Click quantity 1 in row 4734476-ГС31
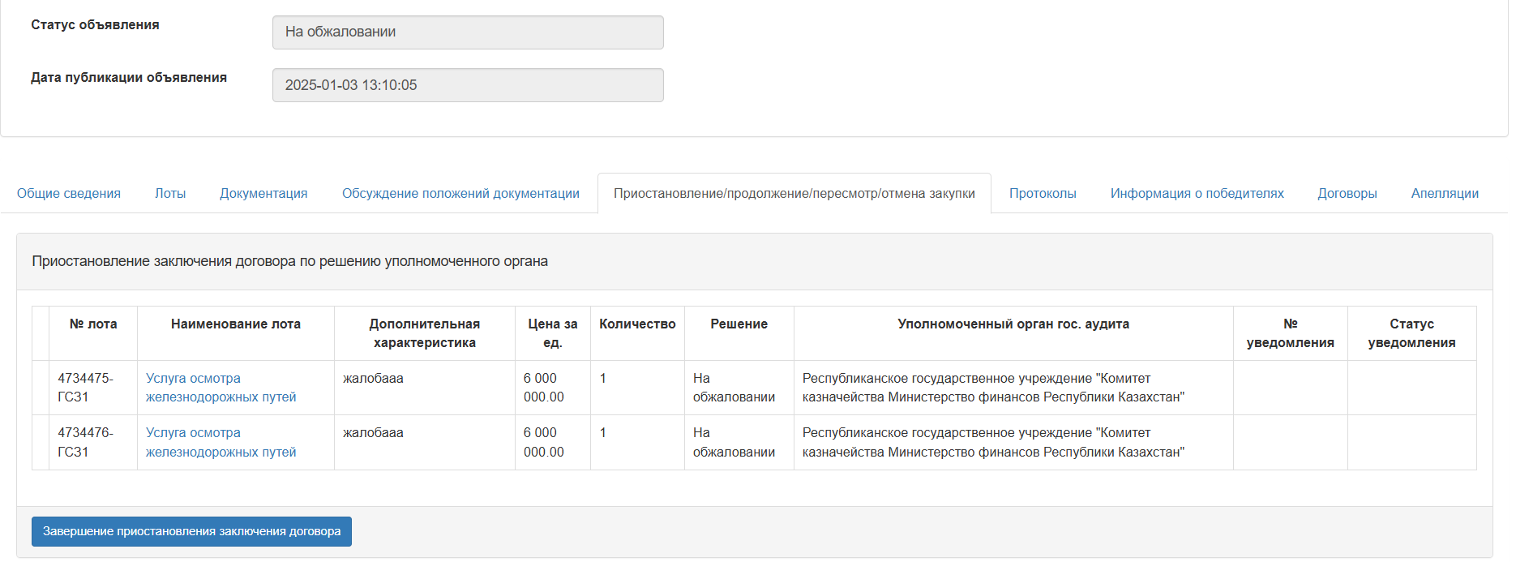The width and height of the screenshot is (1516, 562). click(x=603, y=432)
